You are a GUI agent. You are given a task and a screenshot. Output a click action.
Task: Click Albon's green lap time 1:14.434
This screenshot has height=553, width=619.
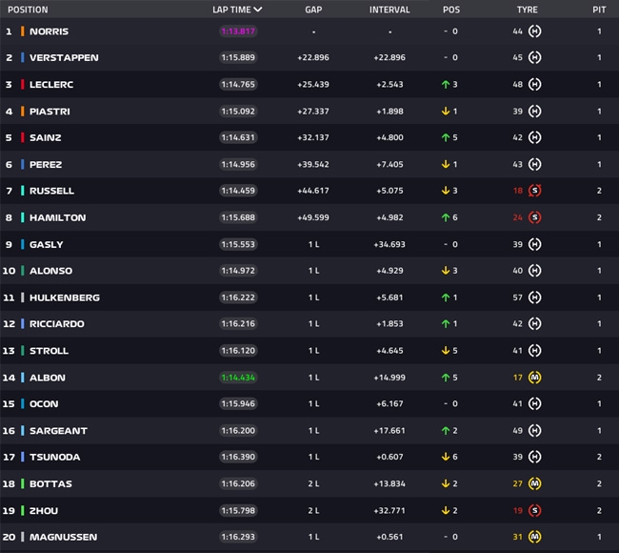click(x=238, y=378)
